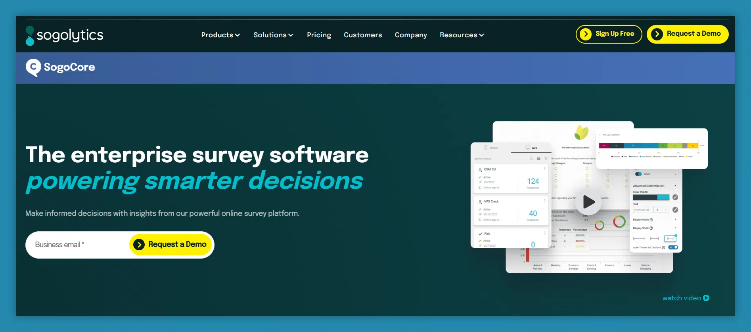Collapse the Advanced Customization section
This screenshot has height=332, width=751.
[675, 186]
